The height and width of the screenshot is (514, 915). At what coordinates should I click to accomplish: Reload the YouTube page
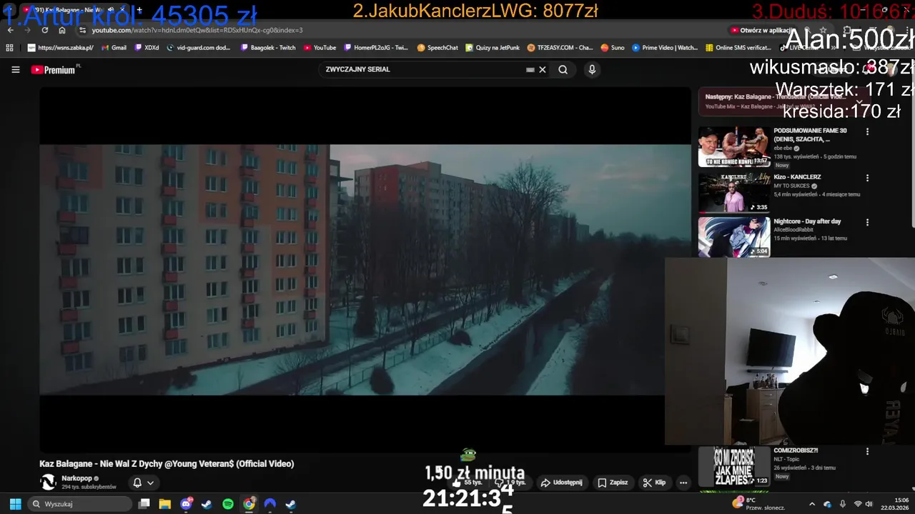45,30
